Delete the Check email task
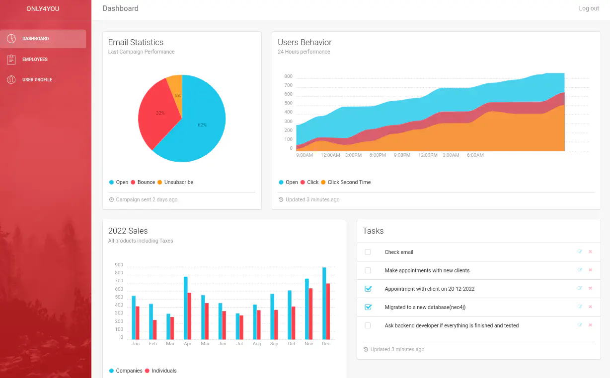Image resolution: width=610 pixels, height=378 pixels. (590, 252)
